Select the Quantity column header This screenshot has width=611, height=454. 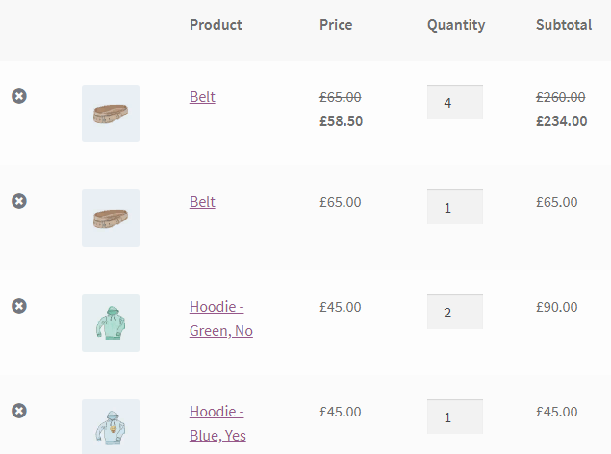tap(456, 26)
